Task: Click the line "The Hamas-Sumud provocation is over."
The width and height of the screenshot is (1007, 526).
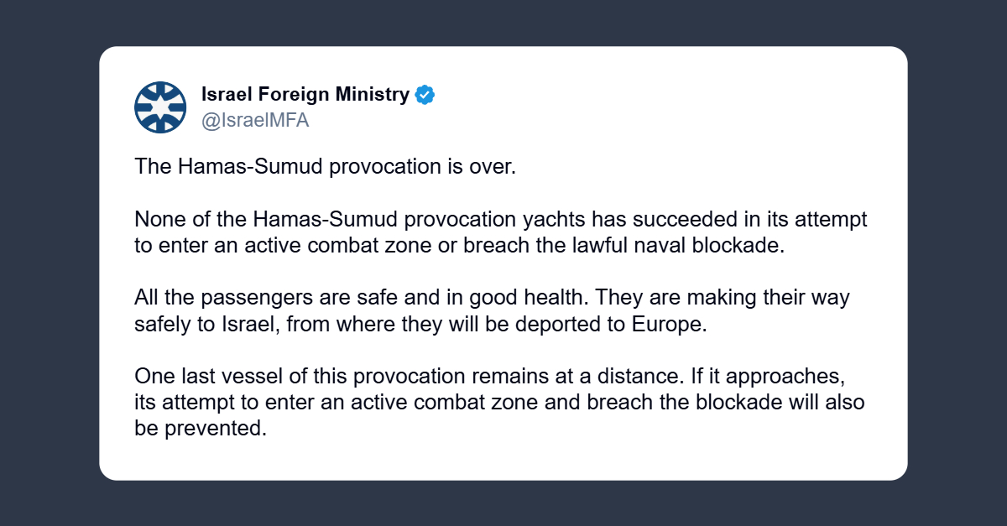Action: pos(324,166)
